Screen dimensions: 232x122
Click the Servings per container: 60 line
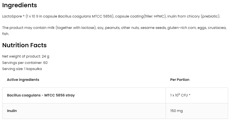[x=25, y=63]
